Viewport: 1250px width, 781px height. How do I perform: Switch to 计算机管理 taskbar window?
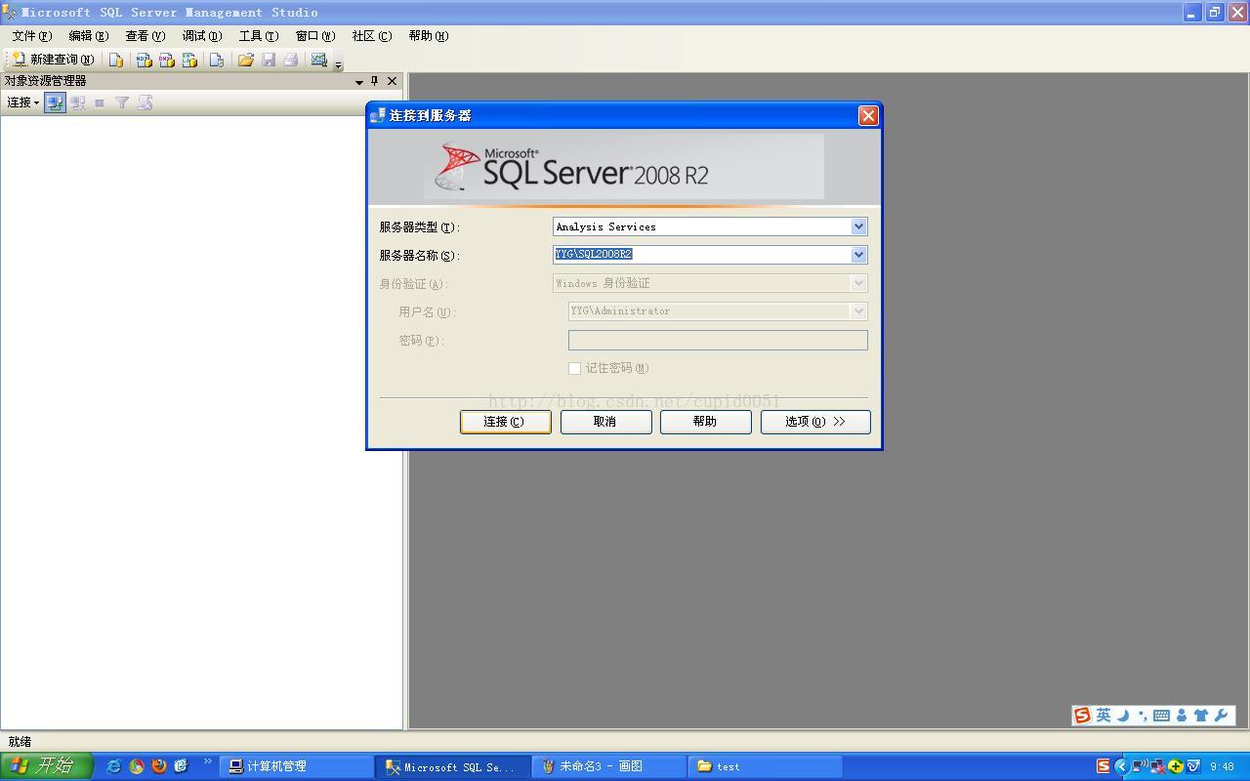pos(297,766)
